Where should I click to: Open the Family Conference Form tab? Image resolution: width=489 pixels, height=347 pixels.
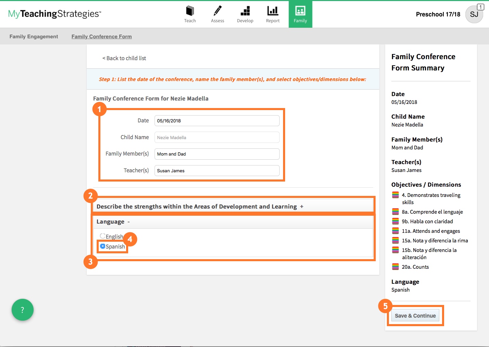[101, 36]
